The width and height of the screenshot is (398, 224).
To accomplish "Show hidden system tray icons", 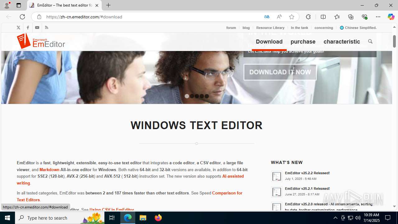I will pyautogui.click(x=335, y=218).
